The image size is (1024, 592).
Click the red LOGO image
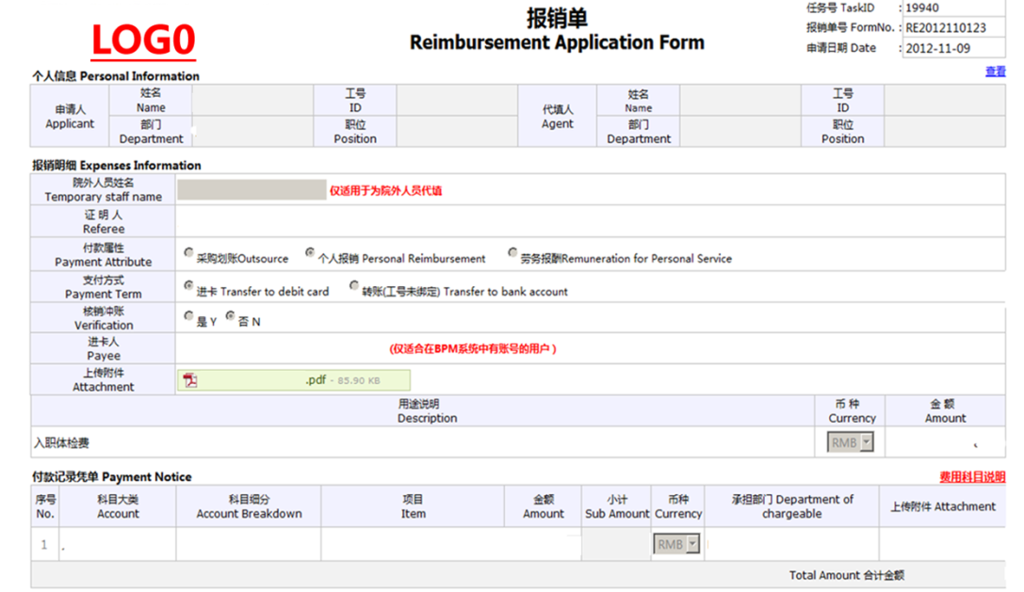click(x=143, y=40)
